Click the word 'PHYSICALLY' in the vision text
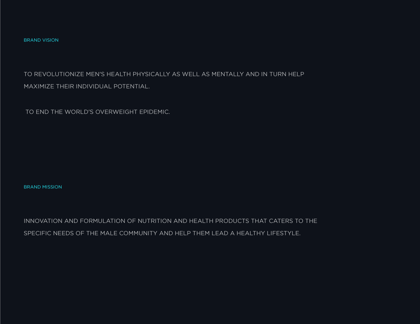Viewport: 420px width, 324px height. [x=151, y=74]
